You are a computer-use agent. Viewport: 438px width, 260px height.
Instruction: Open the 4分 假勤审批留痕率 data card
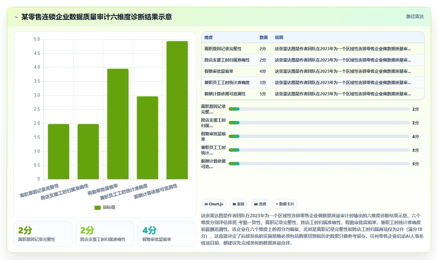pos(167,234)
